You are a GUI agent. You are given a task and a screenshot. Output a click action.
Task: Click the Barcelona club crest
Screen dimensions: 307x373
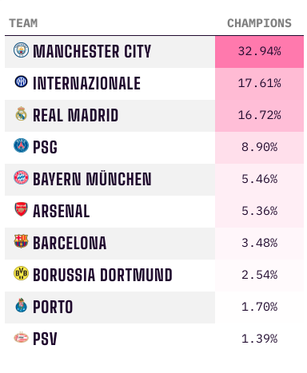coord(21,241)
